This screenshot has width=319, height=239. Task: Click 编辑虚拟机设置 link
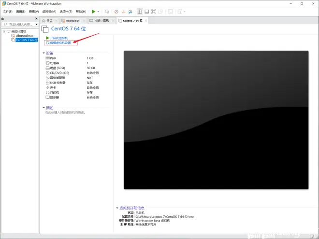(60, 43)
